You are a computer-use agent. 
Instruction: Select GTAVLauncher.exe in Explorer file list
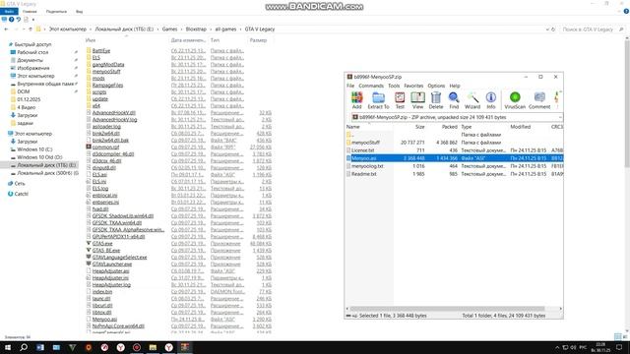tap(112, 265)
